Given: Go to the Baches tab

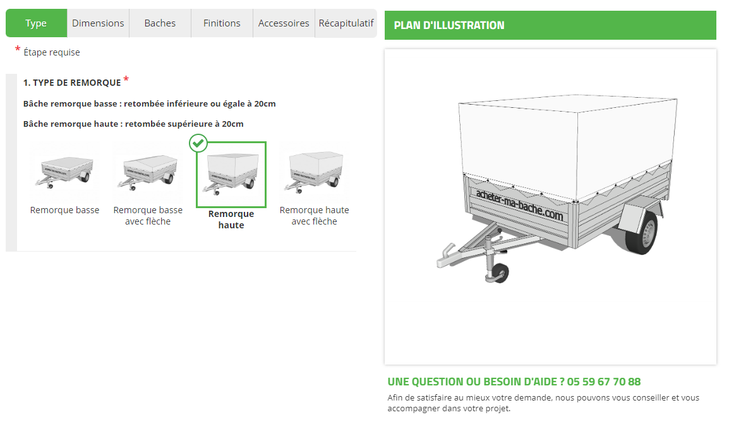Looking at the screenshot, I should [x=160, y=23].
